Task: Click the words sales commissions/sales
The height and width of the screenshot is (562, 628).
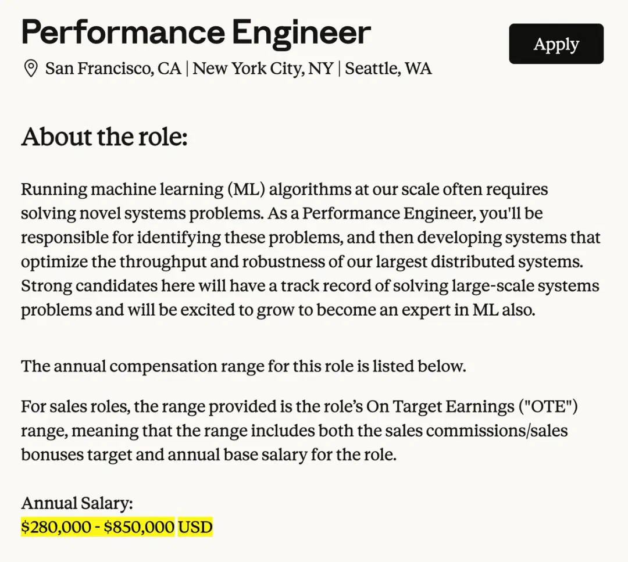Action: pyautogui.click(x=497, y=431)
